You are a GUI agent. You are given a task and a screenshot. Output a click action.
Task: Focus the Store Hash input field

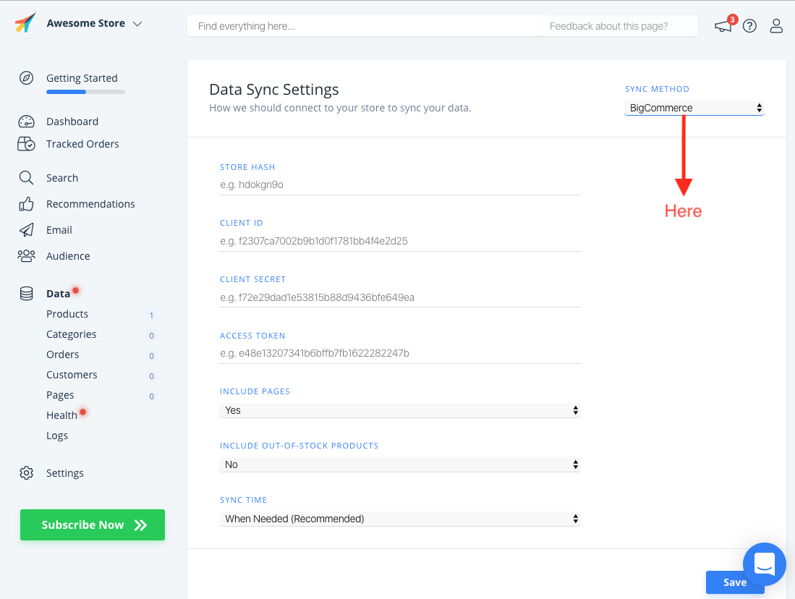399,184
